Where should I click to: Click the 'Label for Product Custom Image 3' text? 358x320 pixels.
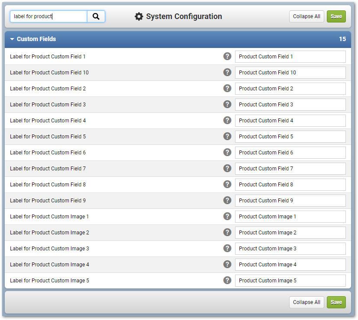pyautogui.click(x=49, y=249)
